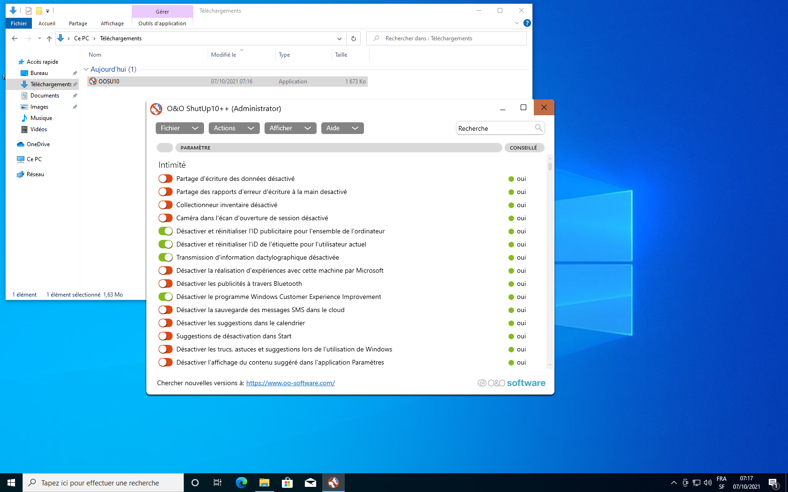788x492 pixels.
Task: Click the search magnifier in ShutUp10
Action: point(538,128)
